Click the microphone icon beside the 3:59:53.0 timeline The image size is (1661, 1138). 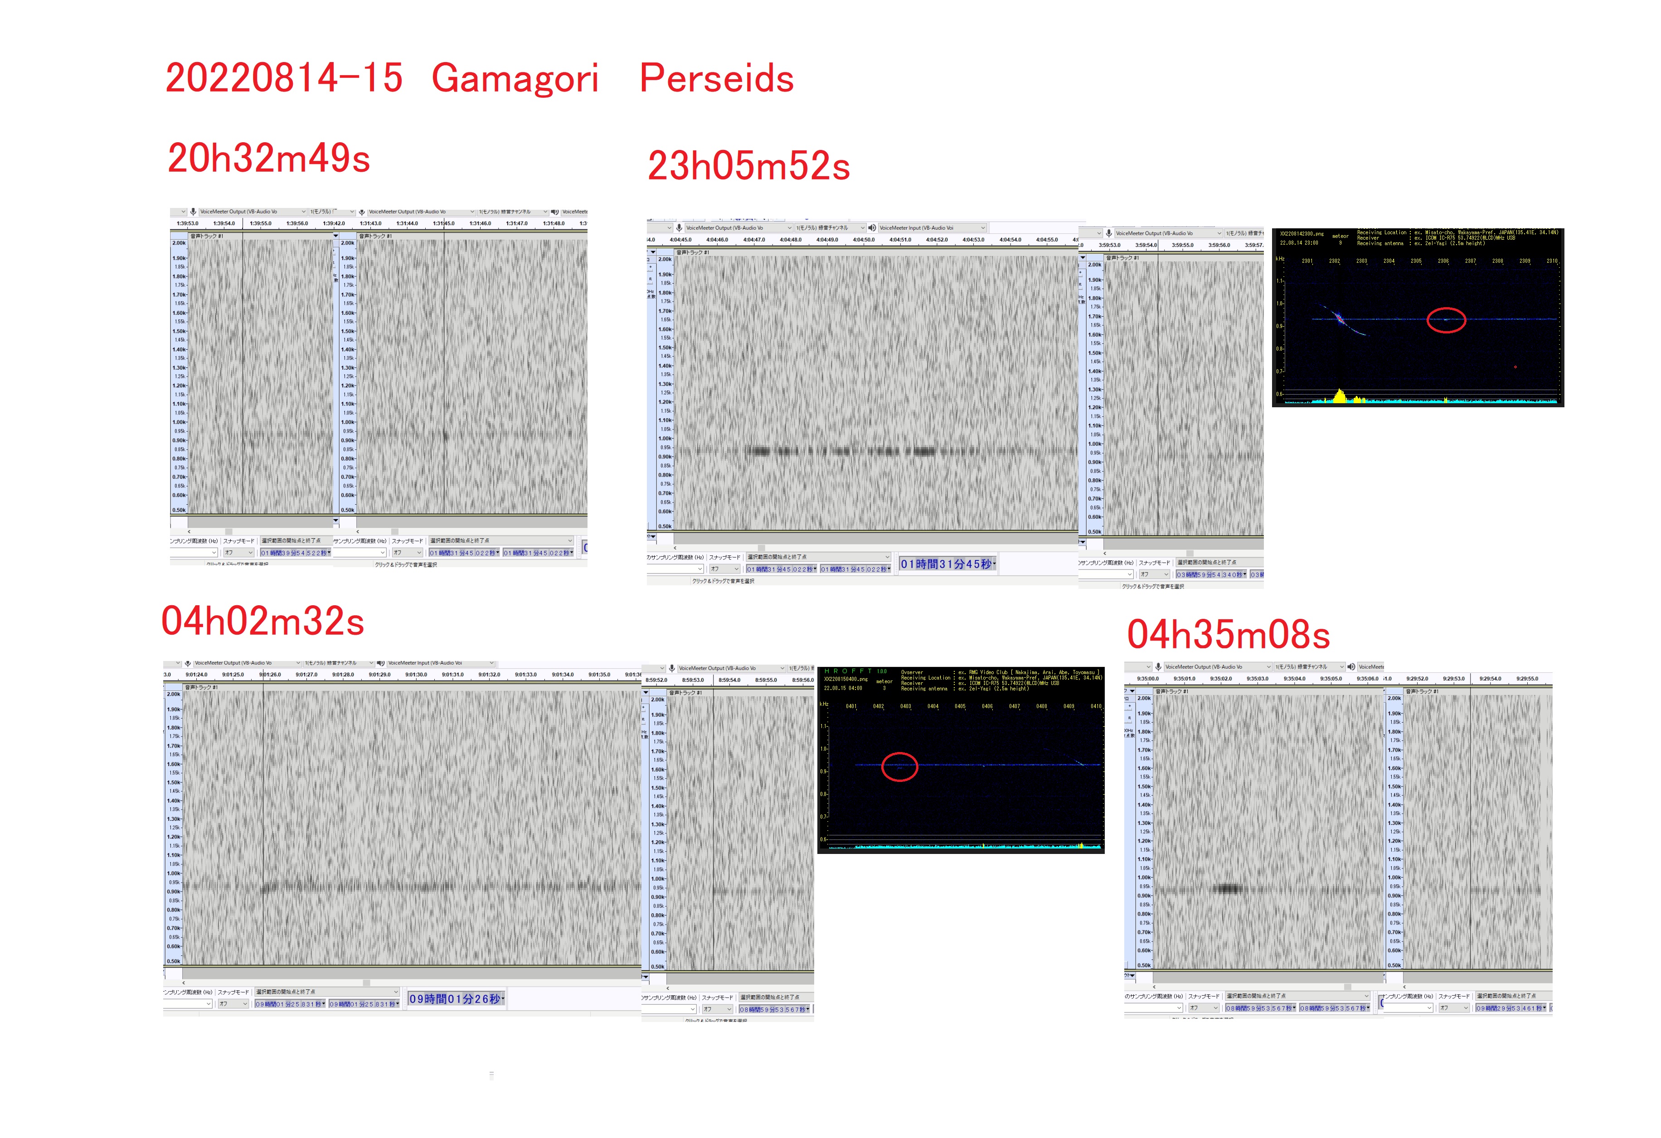(x=1108, y=233)
